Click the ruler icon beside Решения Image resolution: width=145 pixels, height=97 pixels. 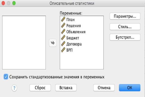point(63,25)
